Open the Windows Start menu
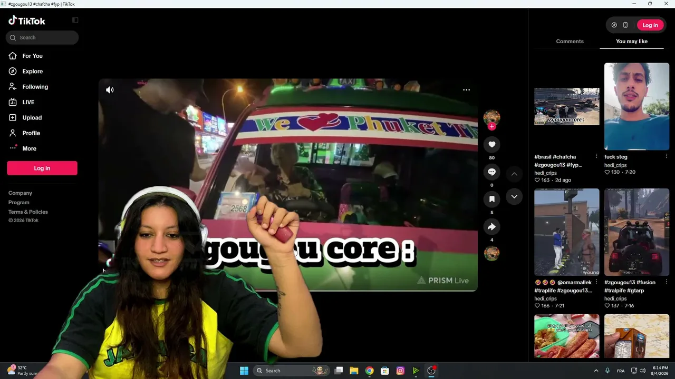 244,371
